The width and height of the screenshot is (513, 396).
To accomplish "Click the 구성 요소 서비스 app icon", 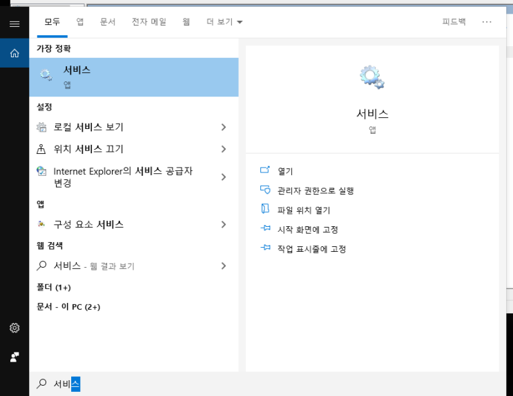I will coord(41,224).
